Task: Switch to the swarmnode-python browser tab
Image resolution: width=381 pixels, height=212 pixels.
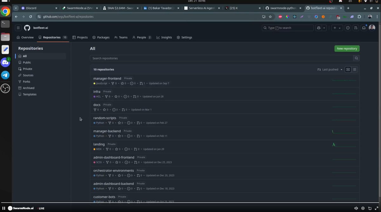Action: coord(284,8)
